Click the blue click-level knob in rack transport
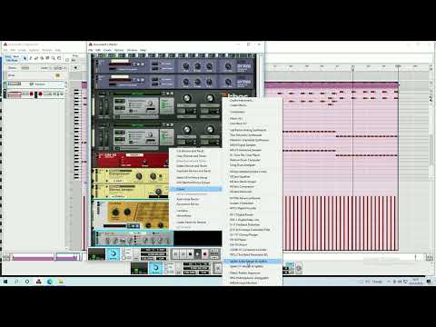The image size is (436, 327). pyautogui.click(x=113, y=253)
